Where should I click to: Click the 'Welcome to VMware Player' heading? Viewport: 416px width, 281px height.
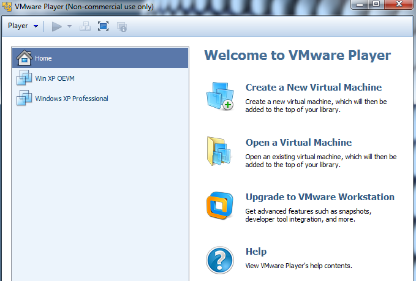[x=297, y=55]
